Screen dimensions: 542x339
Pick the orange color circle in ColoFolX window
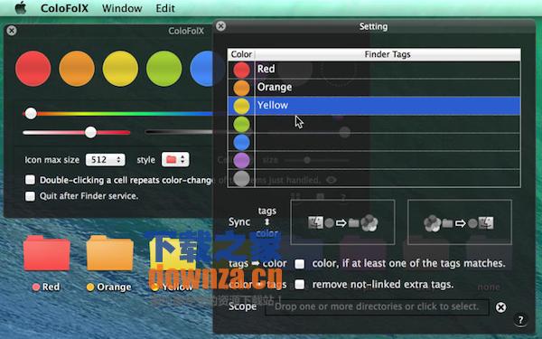pyautogui.click(x=77, y=69)
